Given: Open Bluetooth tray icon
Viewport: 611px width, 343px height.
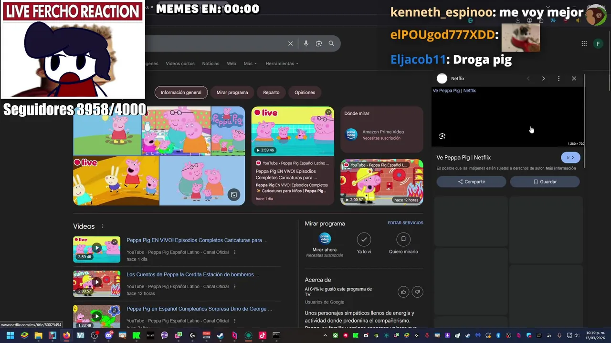Looking at the screenshot, I should click(498, 335).
